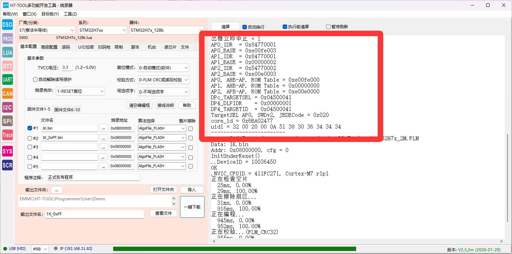The width and height of the screenshot is (512, 254).
Task: Open the 系列 STM32H7xx dropdown
Action: [x=103, y=30]
